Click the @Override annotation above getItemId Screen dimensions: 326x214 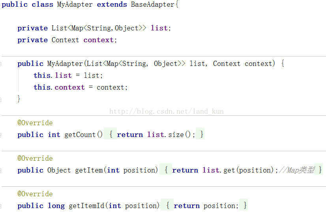35,194
